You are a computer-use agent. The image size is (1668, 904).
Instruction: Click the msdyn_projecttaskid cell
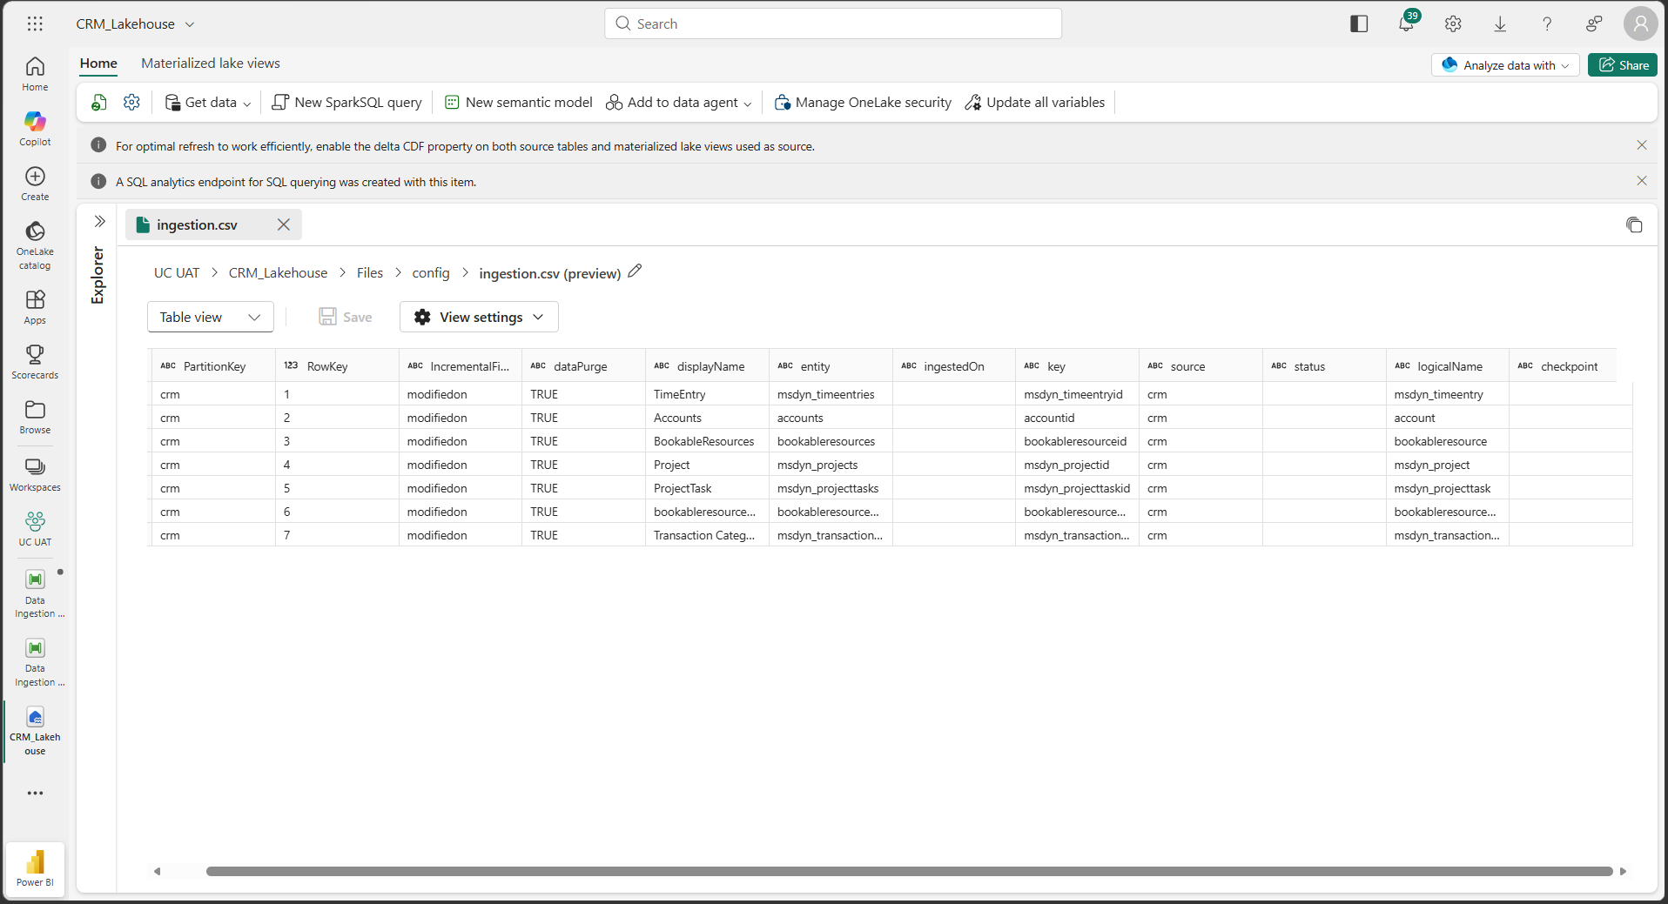pyautogui.click(x=1077, y=488)
